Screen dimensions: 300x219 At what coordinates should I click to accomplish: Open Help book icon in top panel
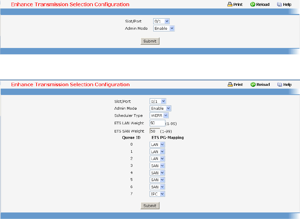click(x=279, y=4)
